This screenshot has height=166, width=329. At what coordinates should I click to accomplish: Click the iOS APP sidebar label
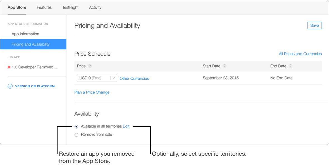coord(14,57)
